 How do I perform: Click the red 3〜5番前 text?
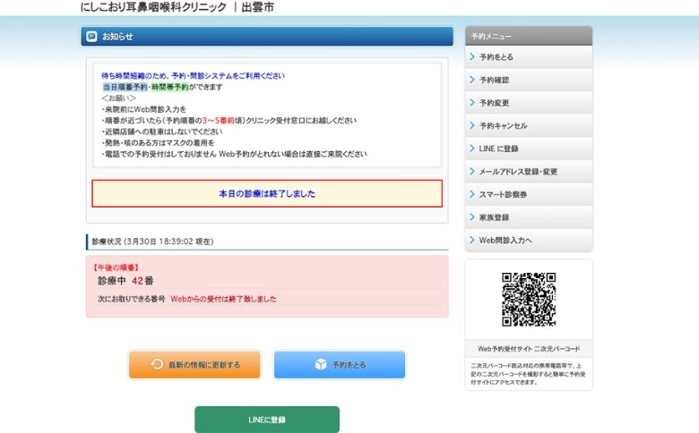(218, 121)
